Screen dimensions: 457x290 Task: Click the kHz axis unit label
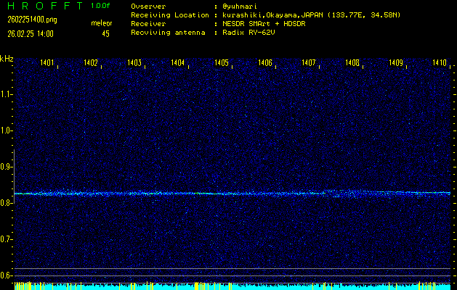point(7,59)
